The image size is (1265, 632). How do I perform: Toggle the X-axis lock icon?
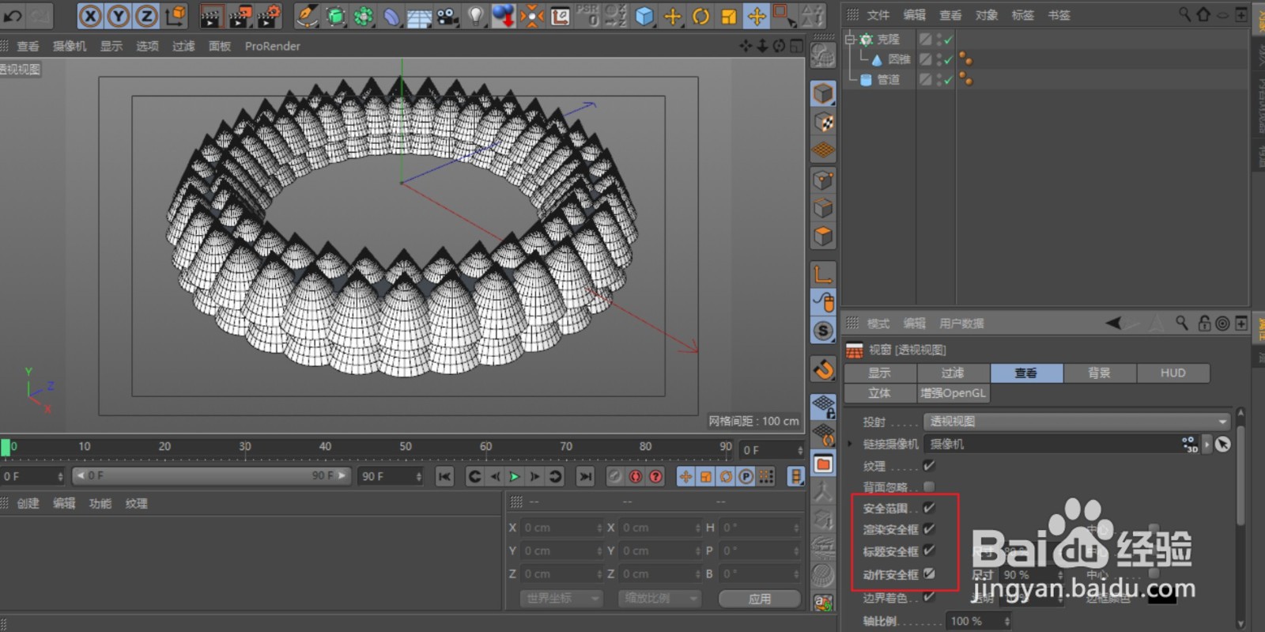[90, 16]
